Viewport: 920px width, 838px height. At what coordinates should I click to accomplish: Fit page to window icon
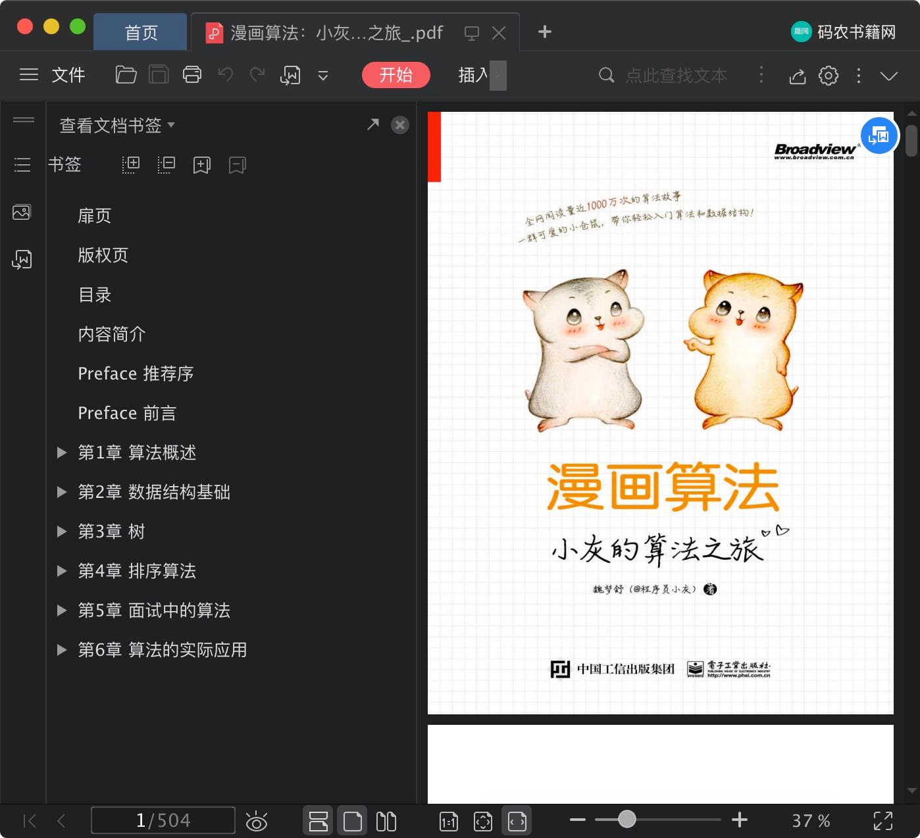483,821
